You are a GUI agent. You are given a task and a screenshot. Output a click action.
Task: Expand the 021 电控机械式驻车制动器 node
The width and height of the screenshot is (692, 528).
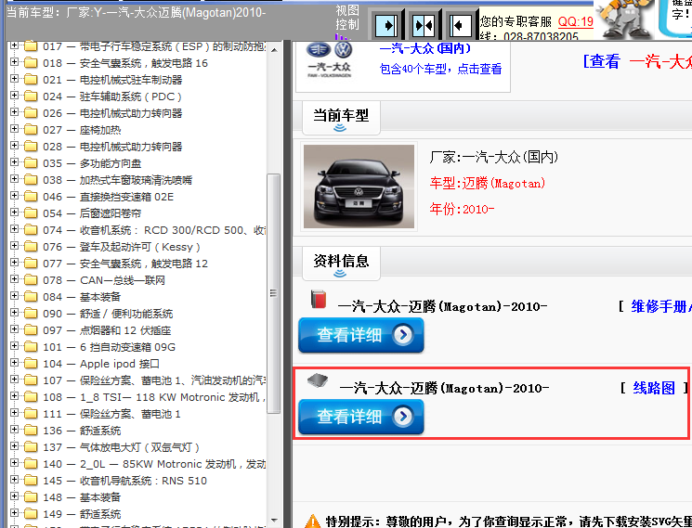(14, 79)
